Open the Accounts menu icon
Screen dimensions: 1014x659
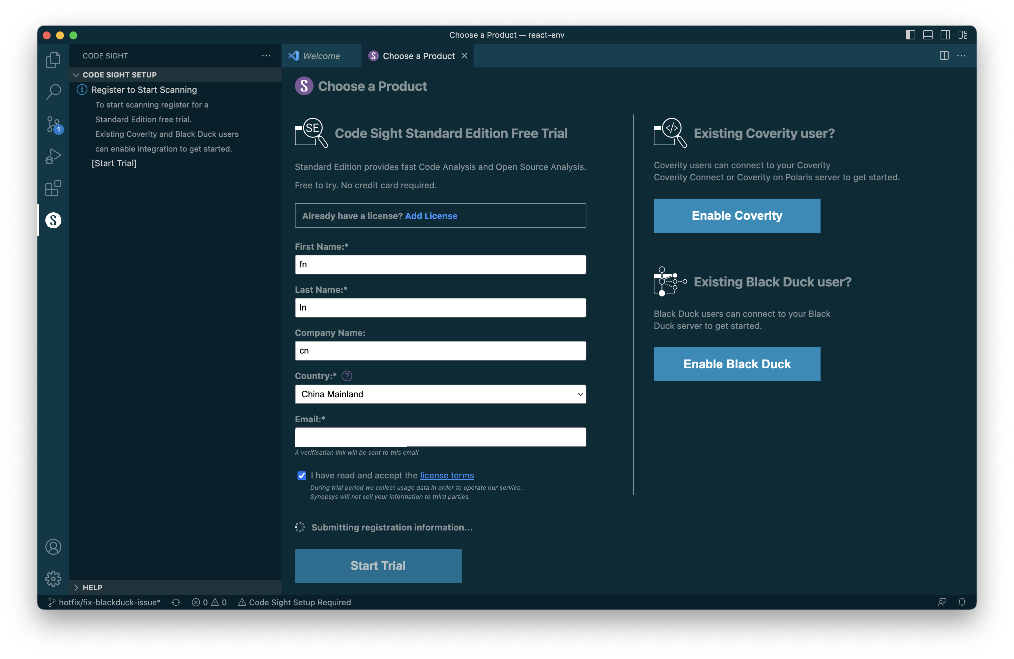53,546
